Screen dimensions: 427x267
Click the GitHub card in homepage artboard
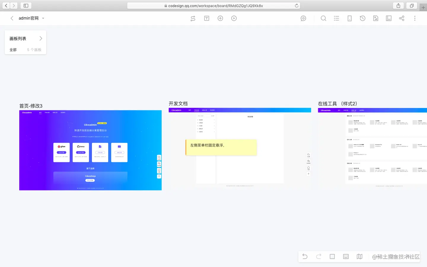(x=81, y=152)
